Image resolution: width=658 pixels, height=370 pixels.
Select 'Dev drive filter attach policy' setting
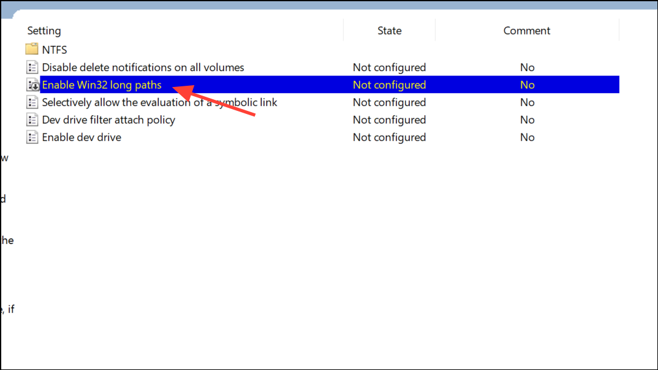[108, 120]
